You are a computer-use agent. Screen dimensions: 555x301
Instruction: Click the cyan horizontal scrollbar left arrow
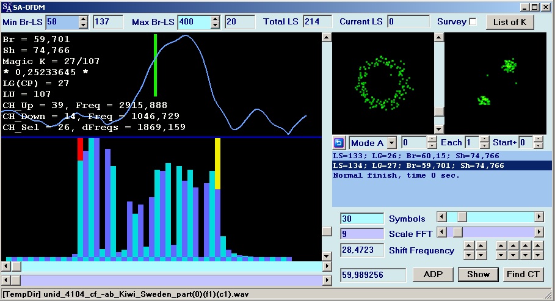click(x=6, y=266)
